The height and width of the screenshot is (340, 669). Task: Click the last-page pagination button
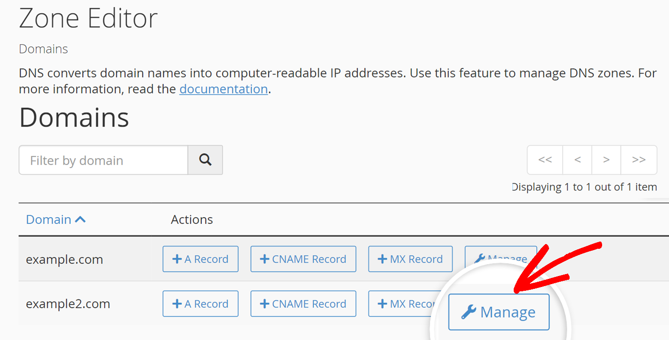(x=639, y=159)
